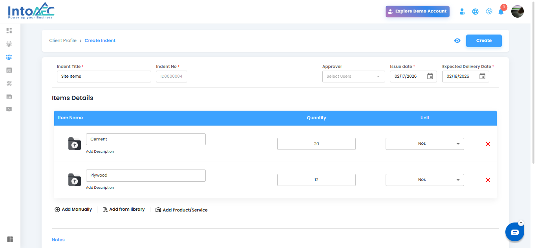
Task: Remove the Cement row with red X
Action: point(488,144)
